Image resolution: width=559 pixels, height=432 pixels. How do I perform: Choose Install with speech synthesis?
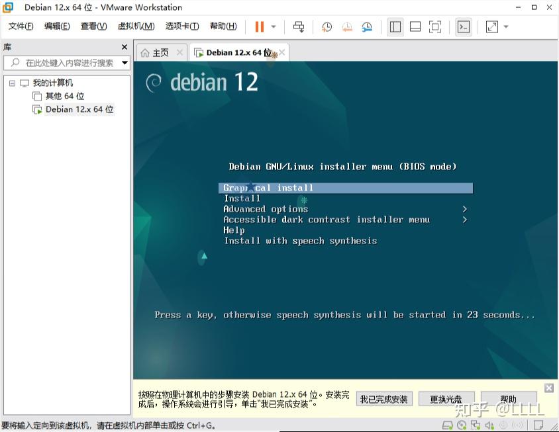pyautogui.click(x=301, y=241)
